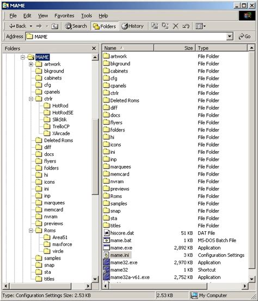Expand the artwork tree node

point(31,64)
